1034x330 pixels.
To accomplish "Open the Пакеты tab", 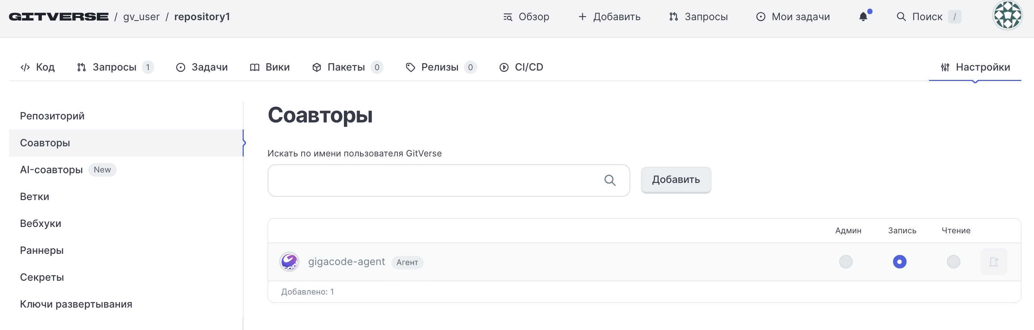I will pos(347,67).
